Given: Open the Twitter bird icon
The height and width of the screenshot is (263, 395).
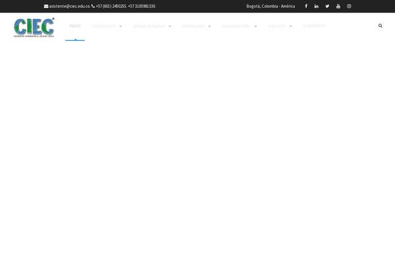Looking at the screenshot, I should (x=327, y=6).
